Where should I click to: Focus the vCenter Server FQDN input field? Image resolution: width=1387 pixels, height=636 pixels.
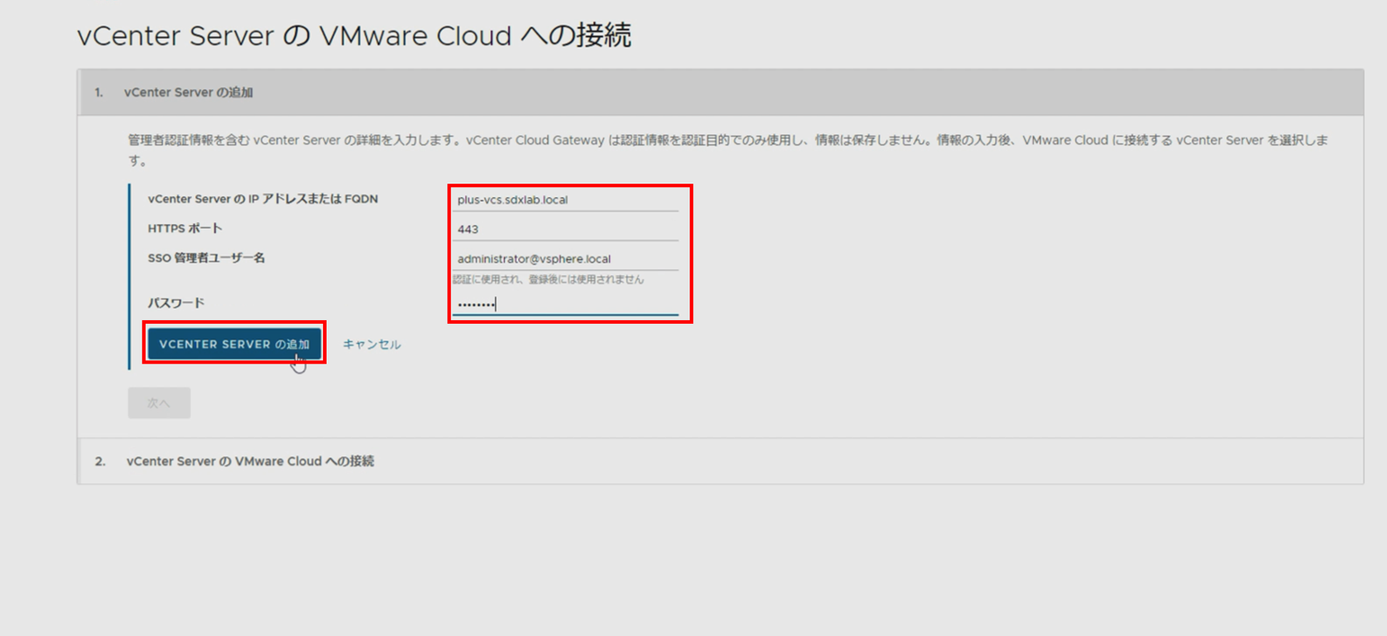565,200
